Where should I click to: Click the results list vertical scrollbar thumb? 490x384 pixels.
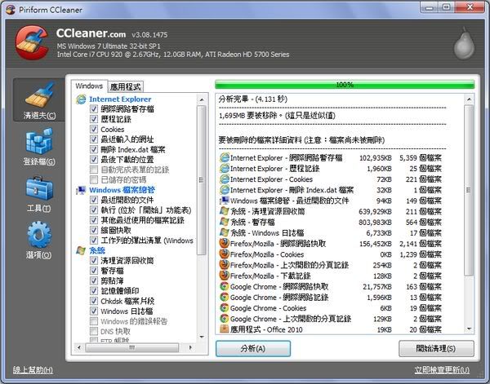click(469, 190)
